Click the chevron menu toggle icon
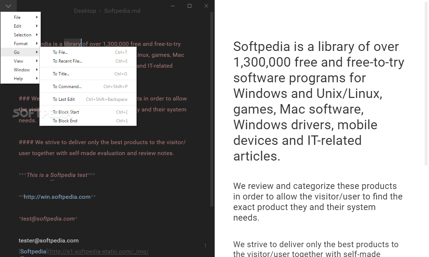 point(8,6)
